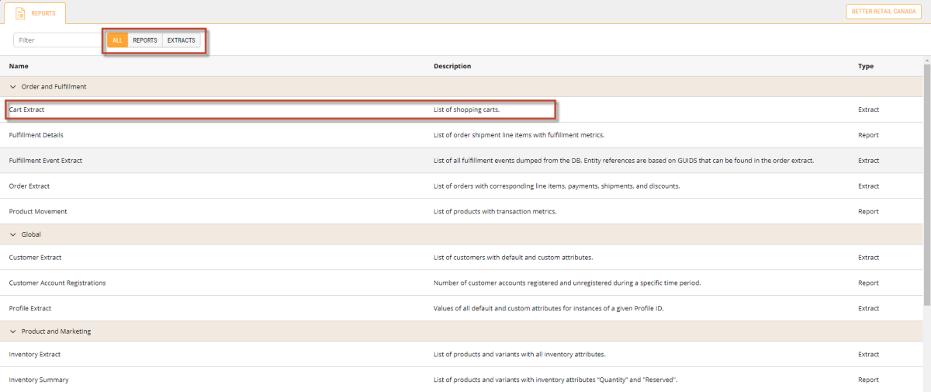Collapse the Product and Marketing group
Viewport: 931px width, 392px height.
(12, 331)
